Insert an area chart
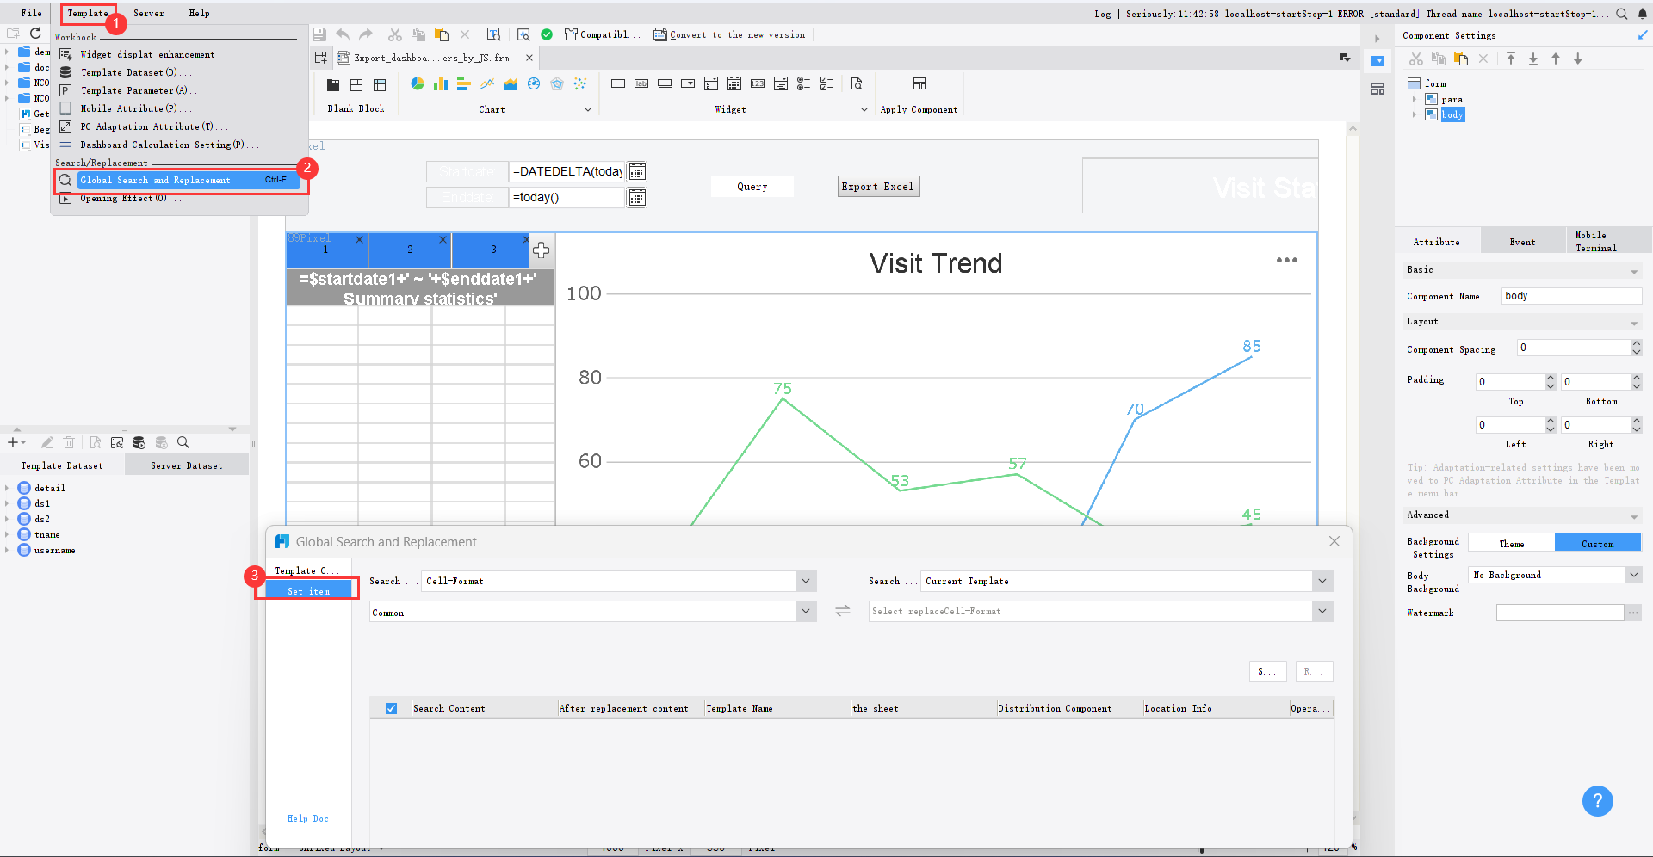This screenshot has width=1653, height=857. tap(511, 83)
